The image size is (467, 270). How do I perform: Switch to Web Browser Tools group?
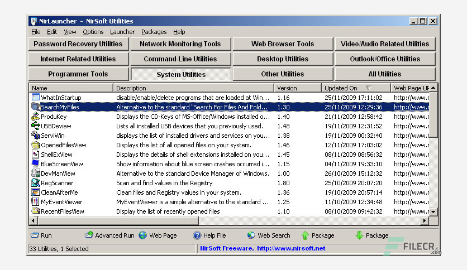pyautogui.click(x=283, y=44)
